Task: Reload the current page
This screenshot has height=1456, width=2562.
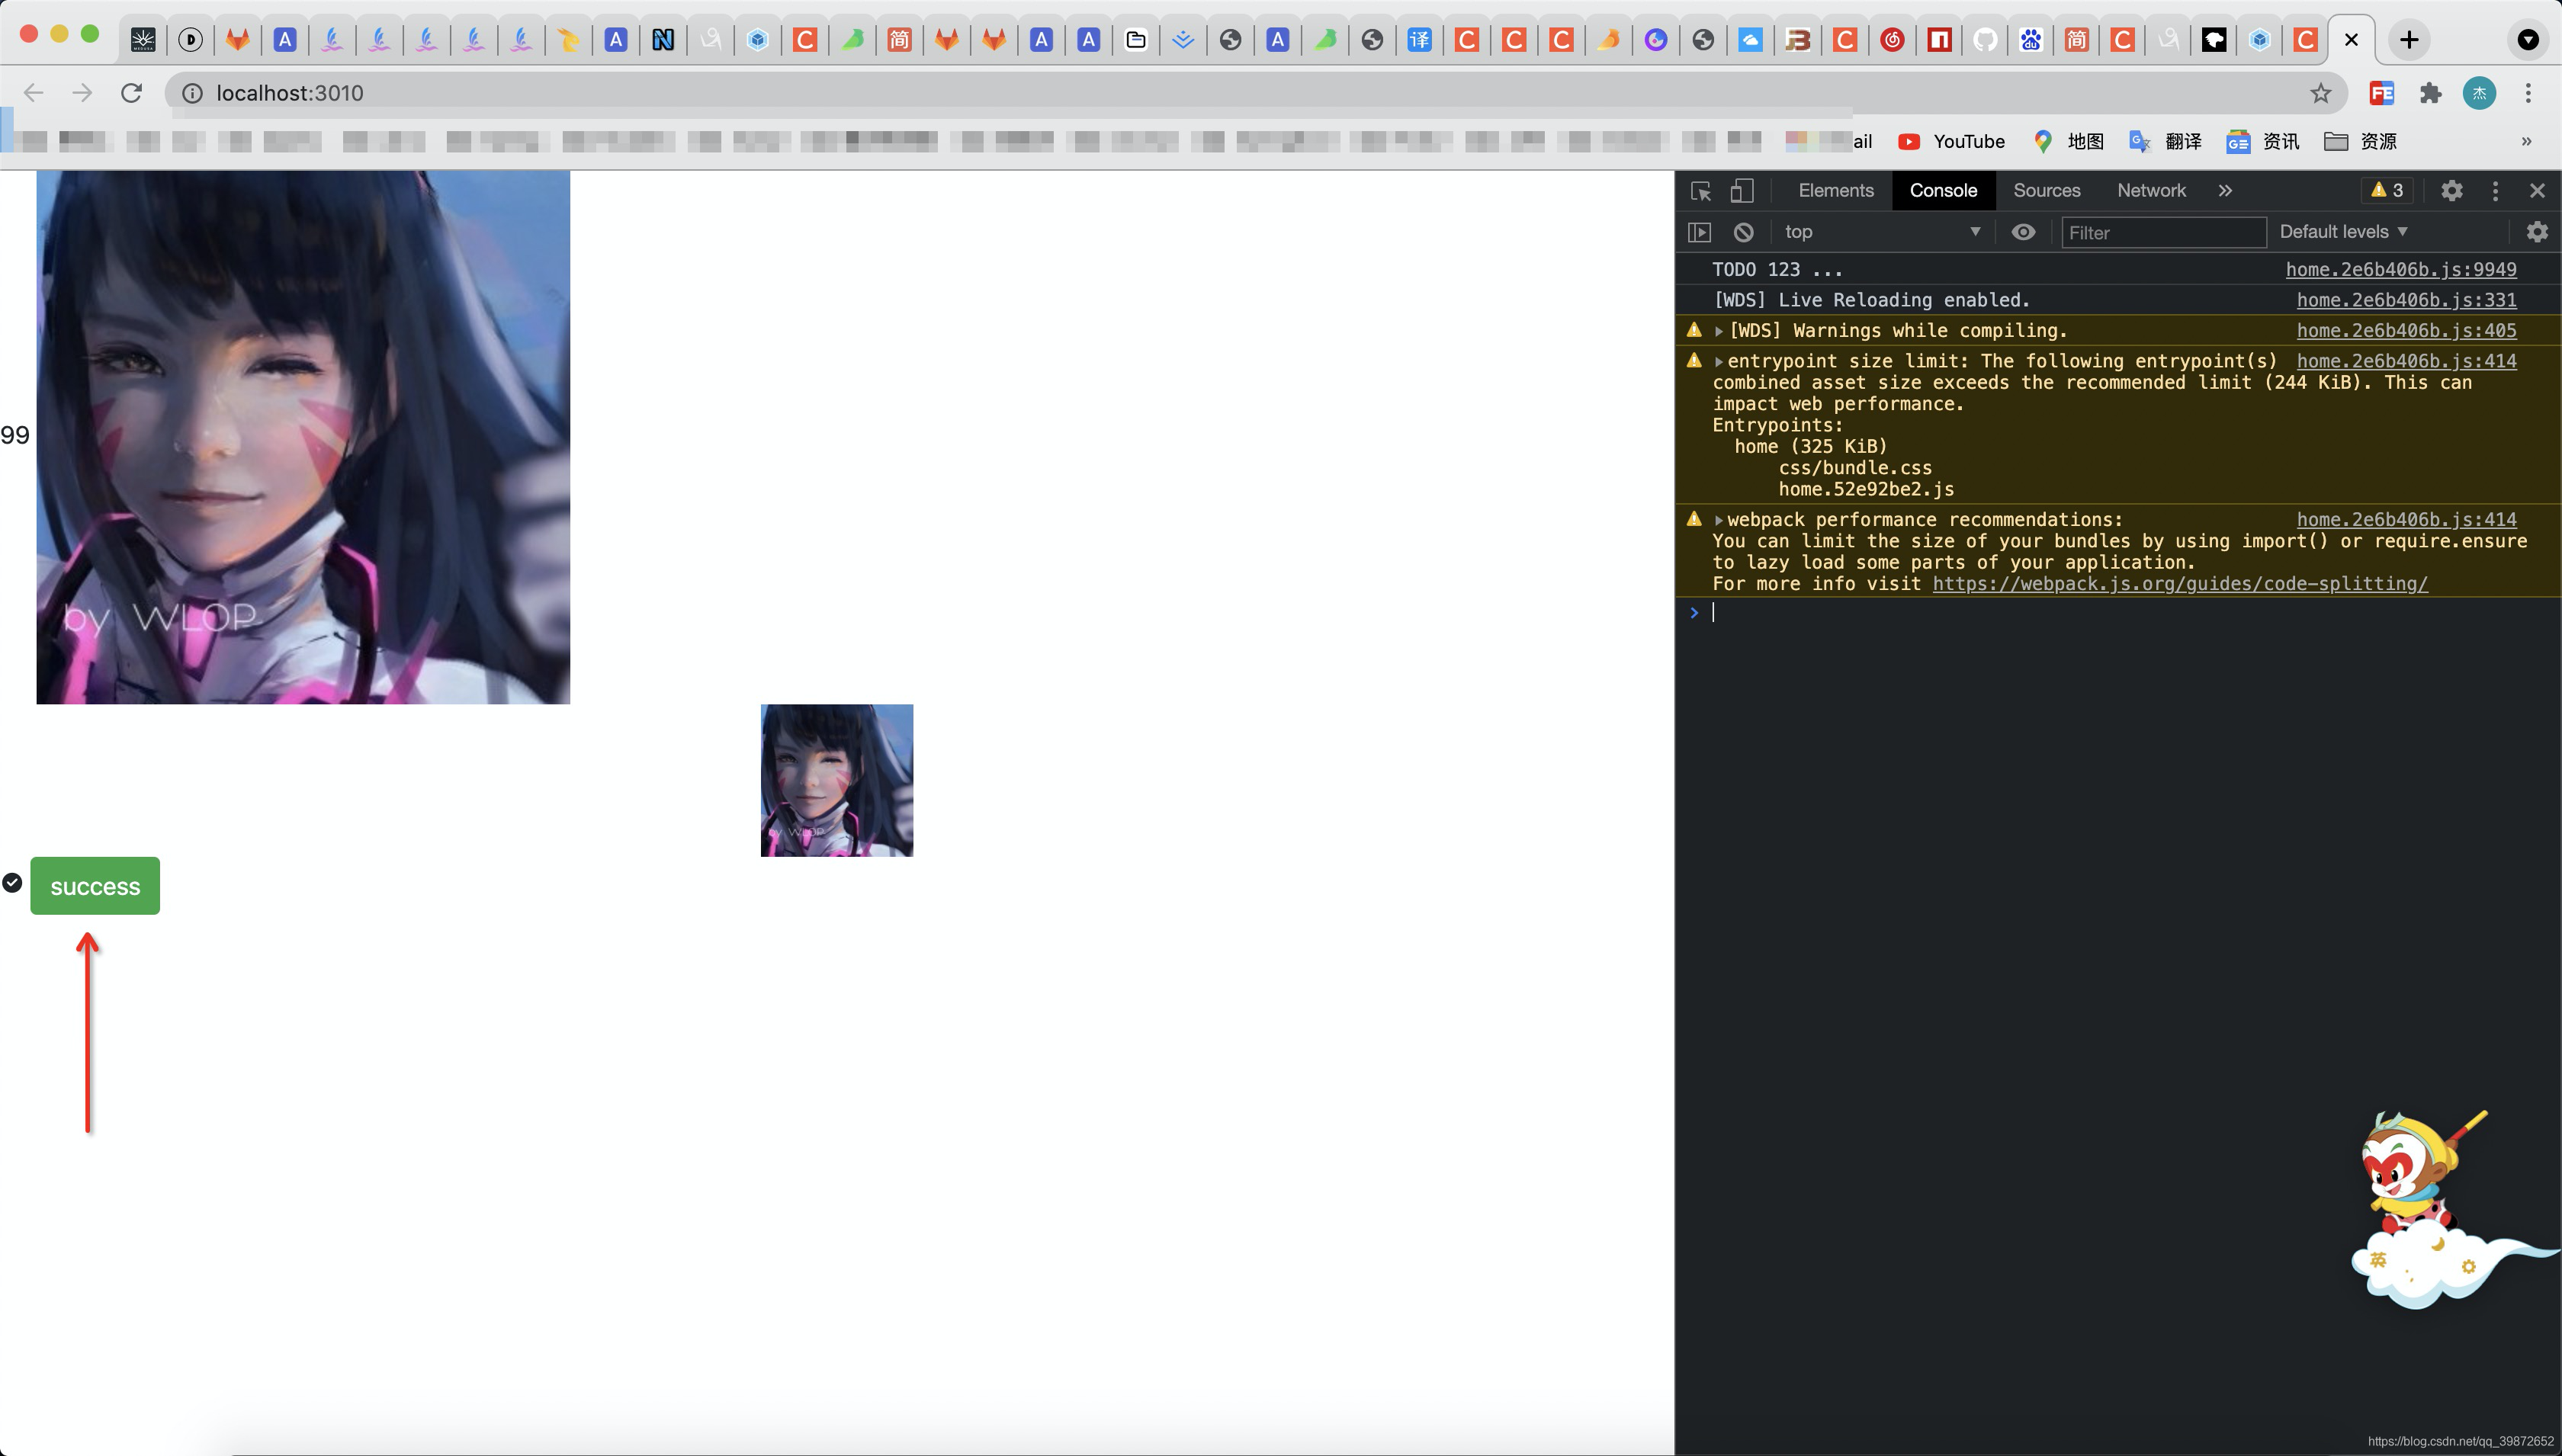Action: 131,93
